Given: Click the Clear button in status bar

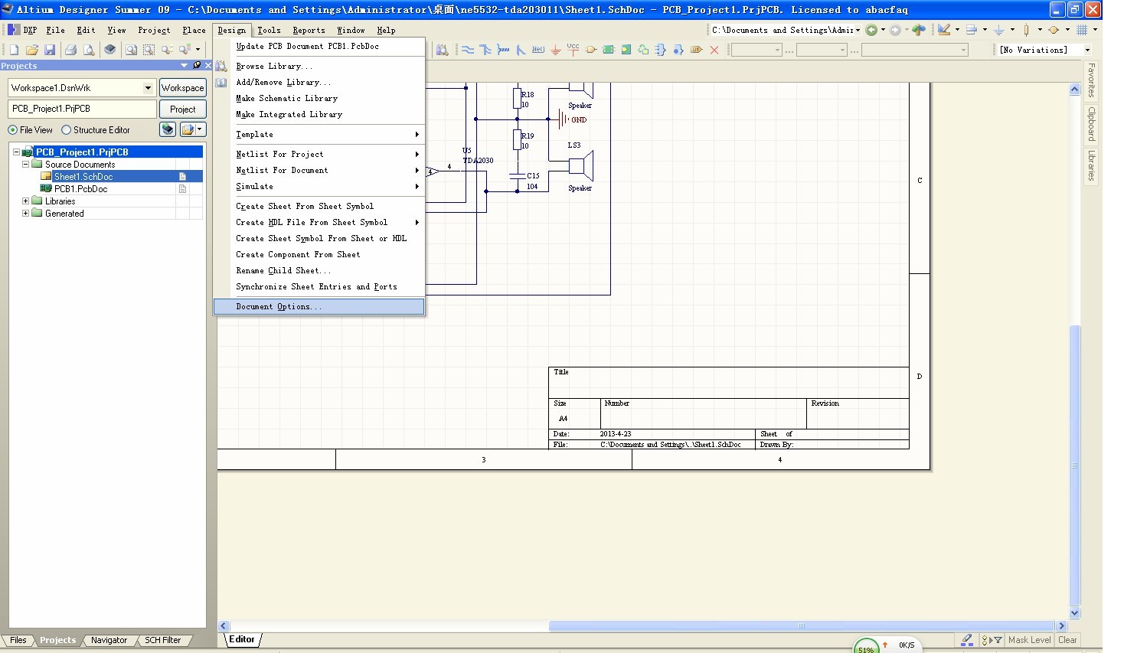Looking at the screenshot, I should click(1067, 640).
